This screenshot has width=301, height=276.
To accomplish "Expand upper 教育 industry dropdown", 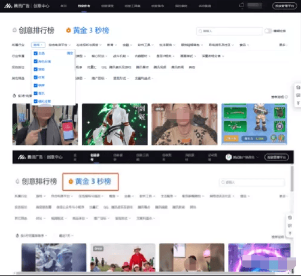I will click(x=112, y=45).
